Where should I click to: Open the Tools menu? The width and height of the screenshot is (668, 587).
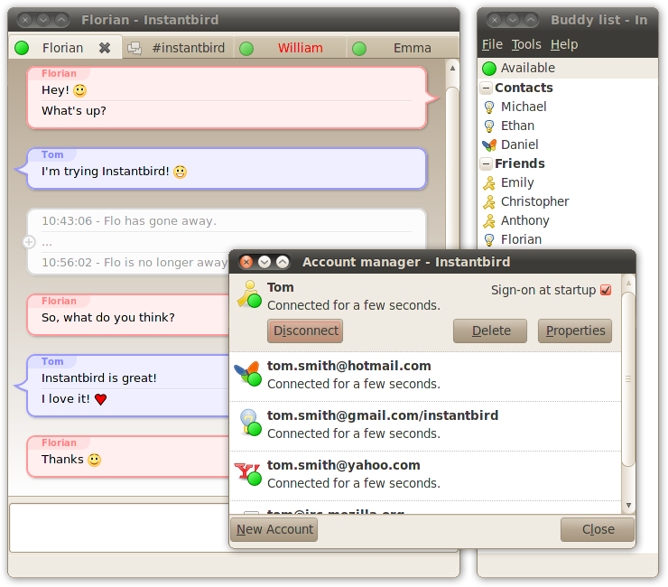click(x=526, y=44)
